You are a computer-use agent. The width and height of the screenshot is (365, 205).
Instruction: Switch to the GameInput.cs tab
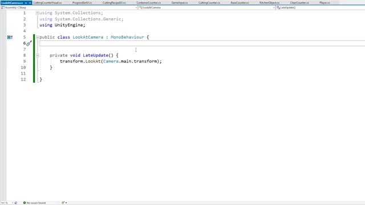[x=180, y=2]
